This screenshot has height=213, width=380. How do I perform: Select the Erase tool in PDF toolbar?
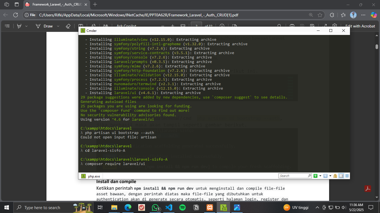(68, 26)
